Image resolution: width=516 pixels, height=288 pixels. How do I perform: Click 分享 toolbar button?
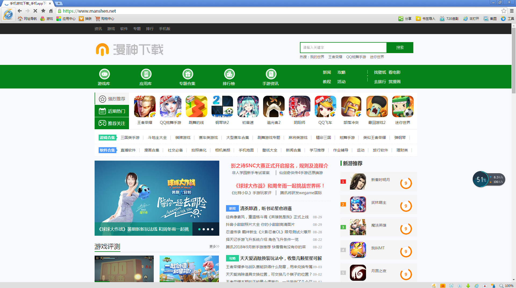(x=405, y=19)
